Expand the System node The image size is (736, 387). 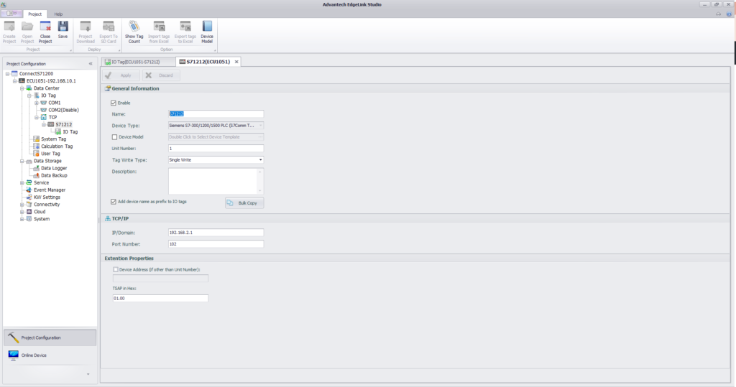(22, 219)
